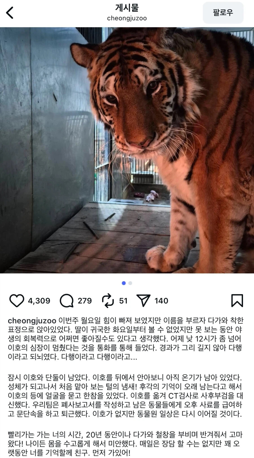Tap first caption paragraph starting 이번주 월요일
This screenshot has width=254, height=458.
pos(126,339)
